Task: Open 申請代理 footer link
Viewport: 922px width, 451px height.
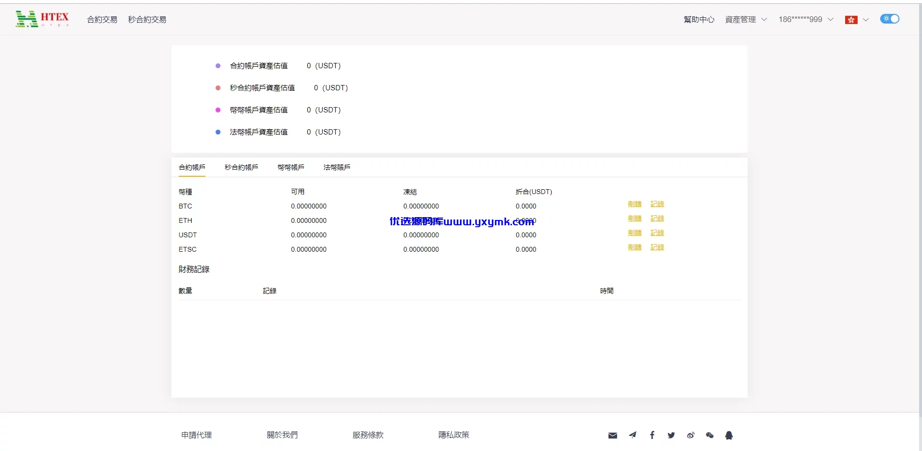Action: 196,435
